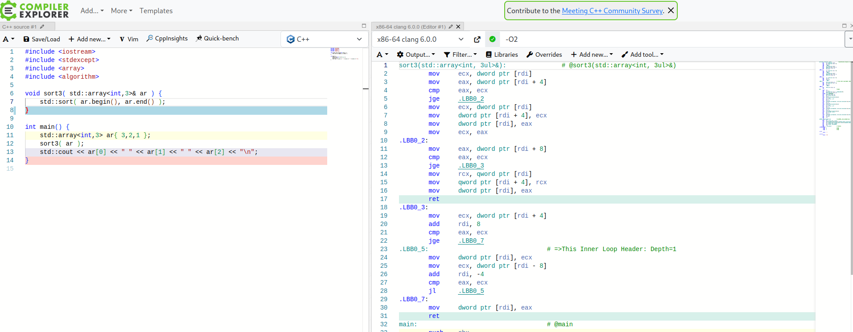853x332 pixels.
Task: Click line number 11 in source gutter
Action: pyautogui.click(x=10, y=135)
